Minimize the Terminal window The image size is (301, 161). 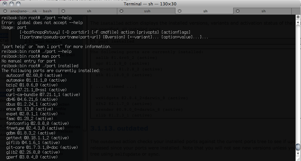(12, 4)
